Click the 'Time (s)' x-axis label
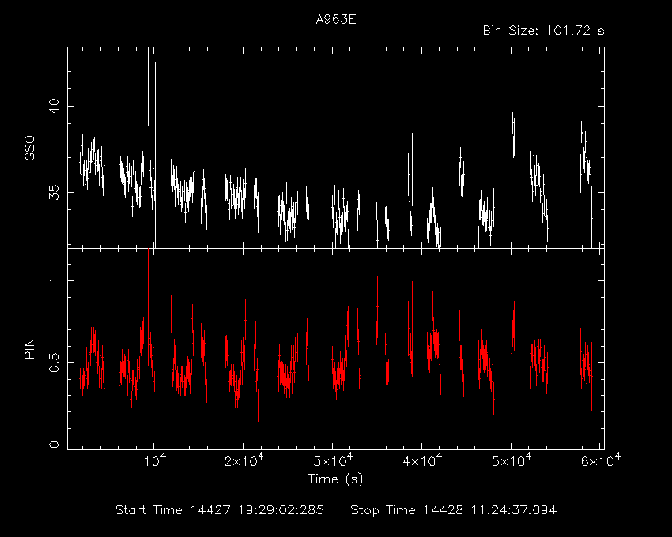The height and width of the screenshot is (537, 672). click(335, 479)
